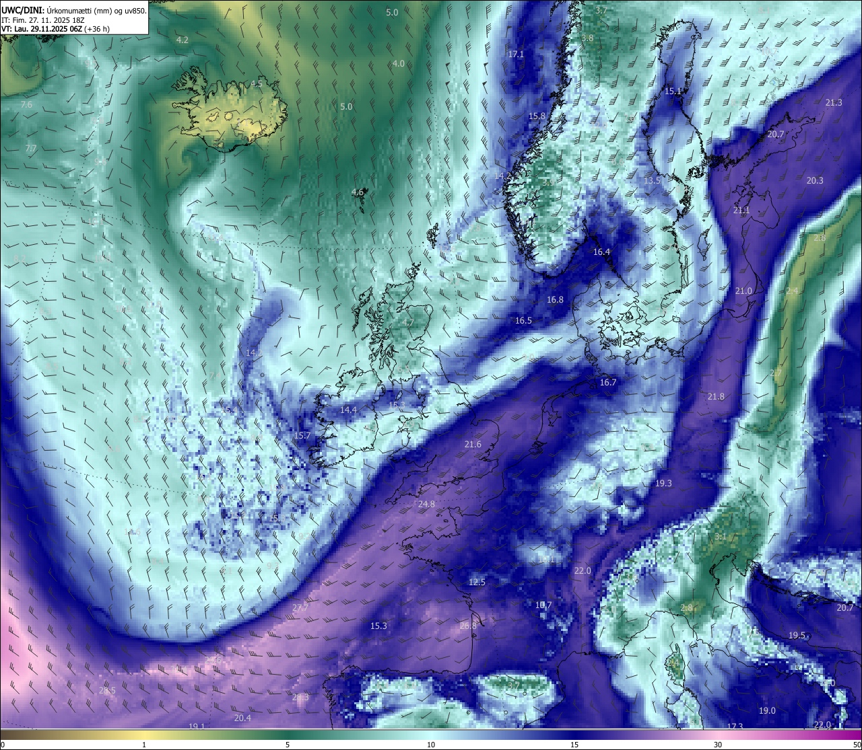Click the 14.4 value over Ireland
This screenshot has height=750, width=862.
348,410
